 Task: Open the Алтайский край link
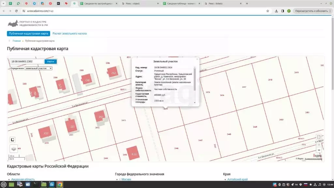click(x=238, y=180)
